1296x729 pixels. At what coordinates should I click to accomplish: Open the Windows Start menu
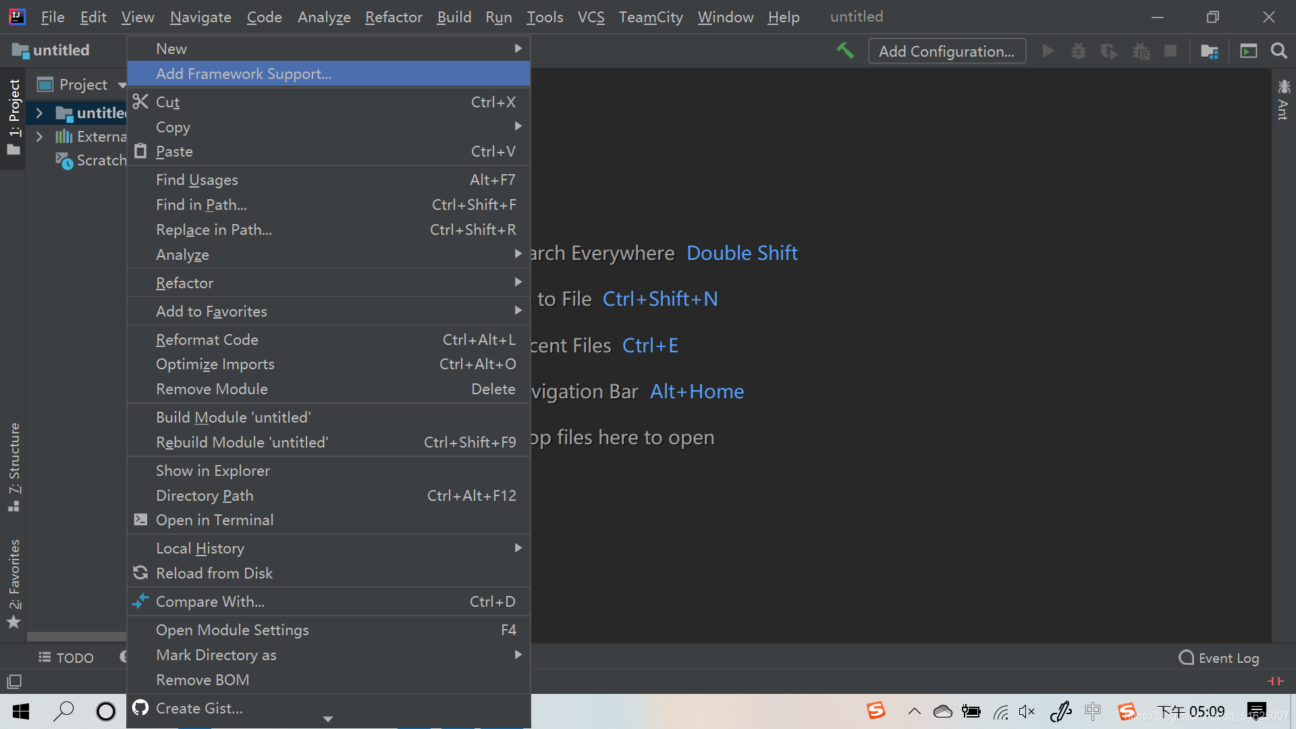[x=21, y=711]
